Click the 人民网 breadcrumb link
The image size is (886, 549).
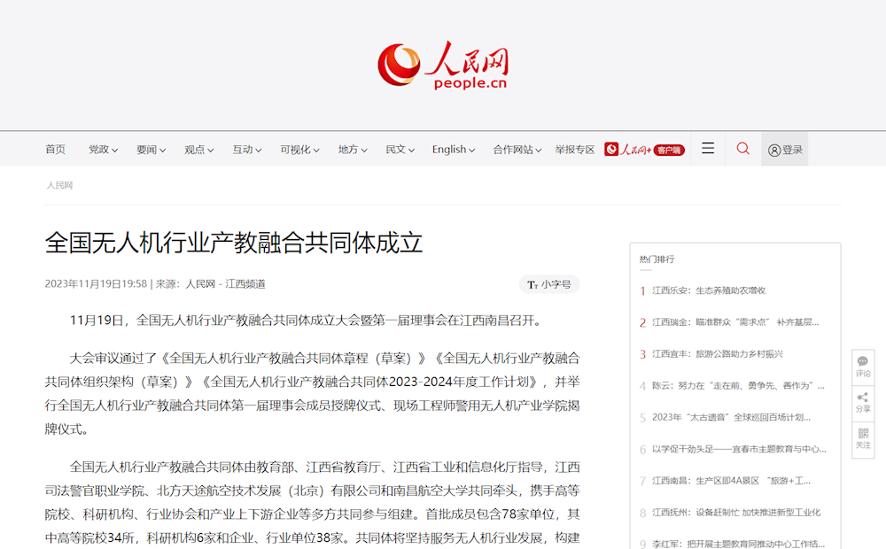(60, 185)
